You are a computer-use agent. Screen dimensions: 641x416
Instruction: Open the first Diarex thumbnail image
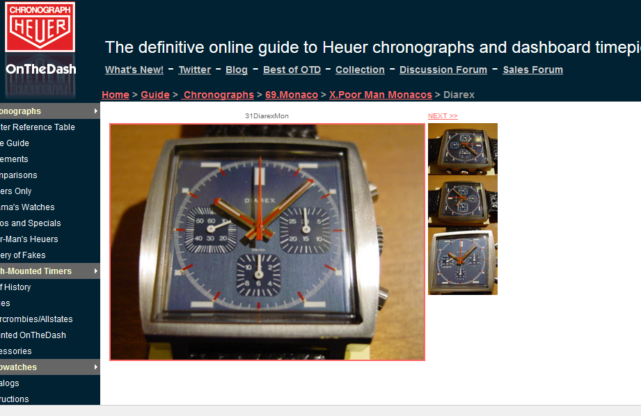463,149
